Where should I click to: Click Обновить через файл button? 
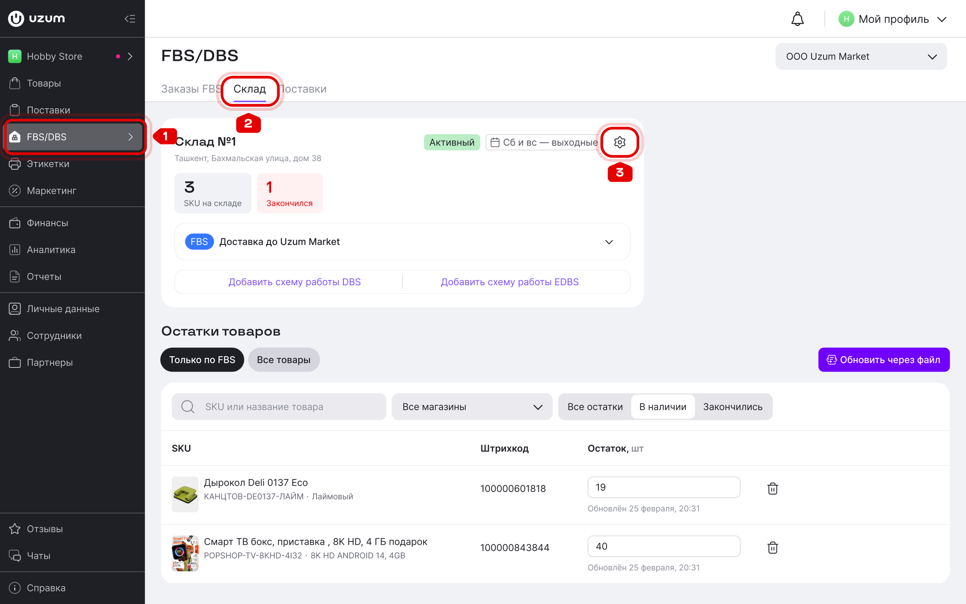(x=884, y=359)
